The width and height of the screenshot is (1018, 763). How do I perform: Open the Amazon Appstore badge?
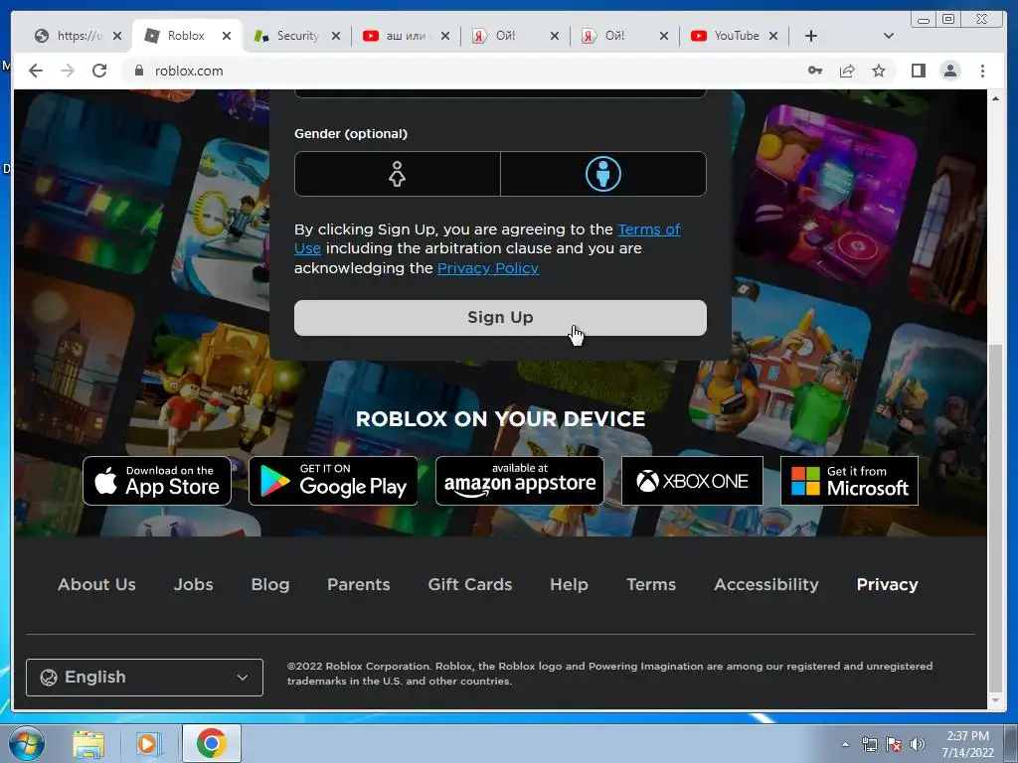tap(519, 481)
